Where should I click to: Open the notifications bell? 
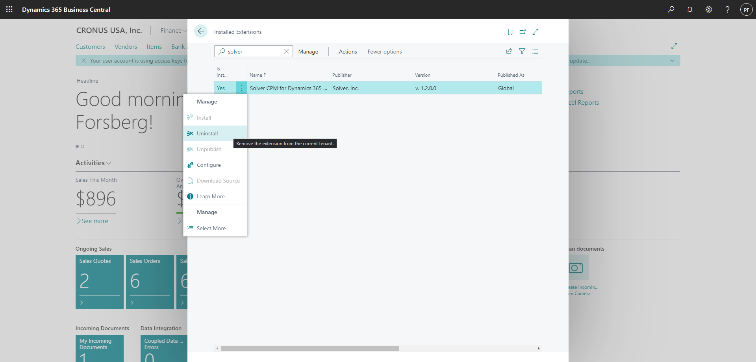[690, 9]
